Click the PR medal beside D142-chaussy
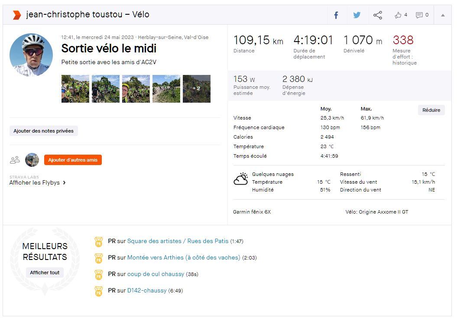The image size is (457, 318). tap(99, 291)
